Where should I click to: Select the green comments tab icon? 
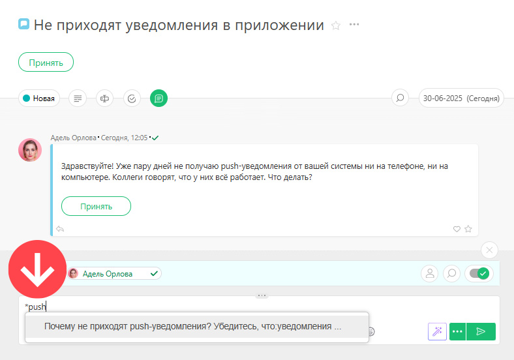[159, 98]
